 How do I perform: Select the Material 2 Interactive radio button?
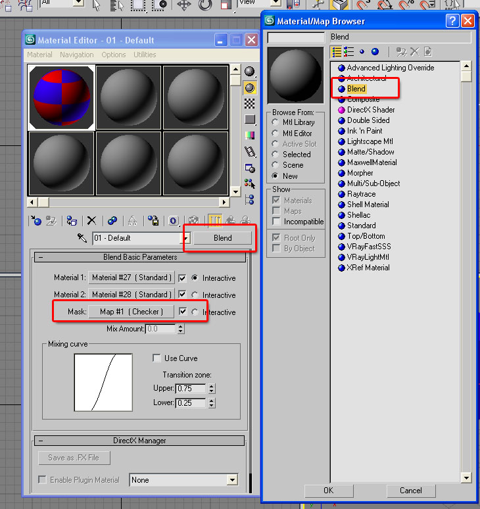point(195,295)
